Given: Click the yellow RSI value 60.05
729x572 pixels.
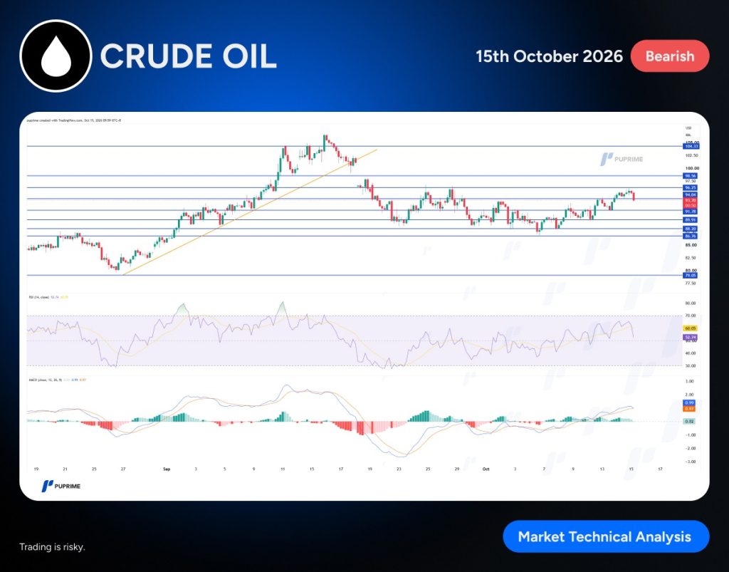Looking at the screenshot, I should (x=691, y=328).
